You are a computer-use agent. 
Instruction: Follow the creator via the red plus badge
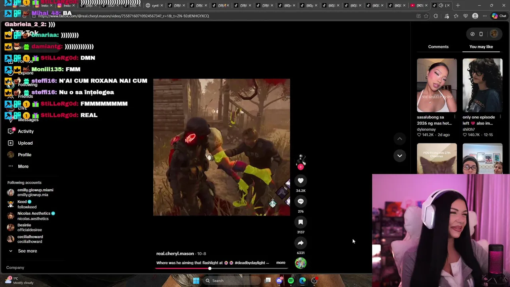tap(300, 167)
